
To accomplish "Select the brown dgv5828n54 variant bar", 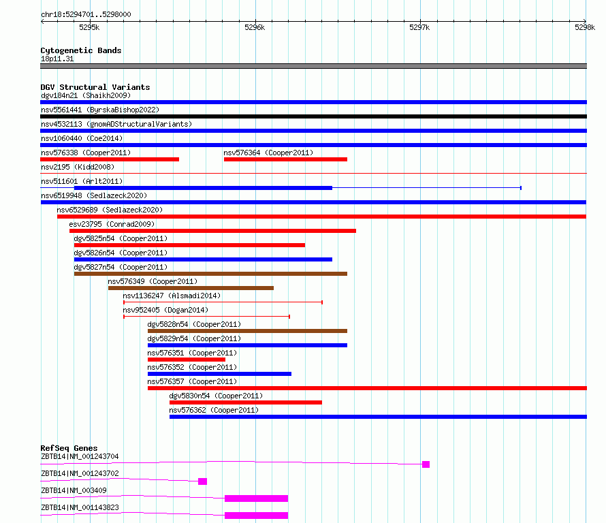I will (x=247, y=331).
